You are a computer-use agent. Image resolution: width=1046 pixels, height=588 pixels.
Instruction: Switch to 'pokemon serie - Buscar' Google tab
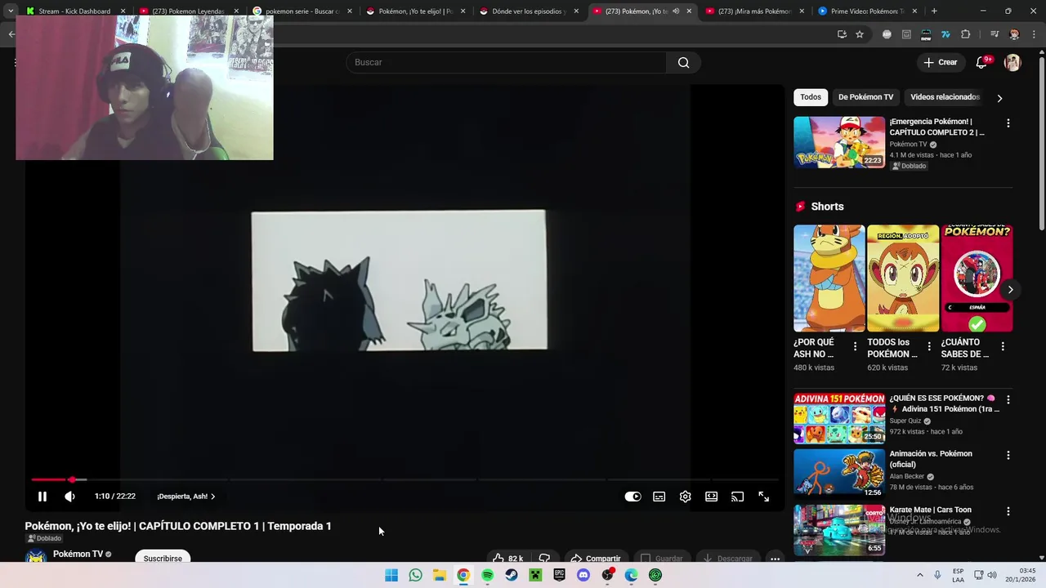[302, 11]
